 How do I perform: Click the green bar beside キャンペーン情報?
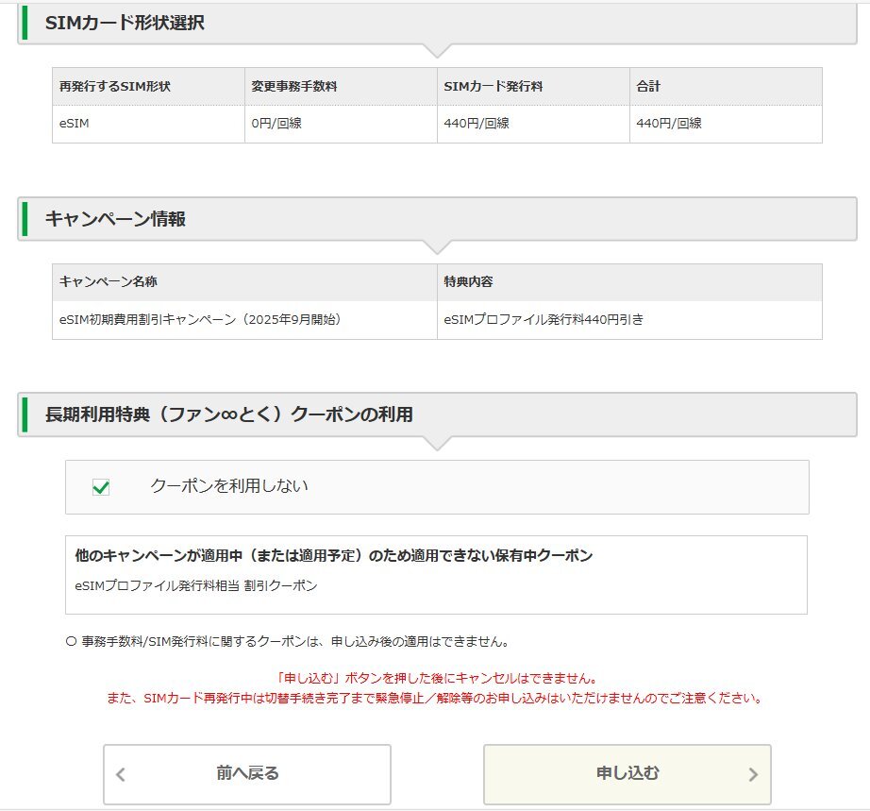(x=25, y=219)
